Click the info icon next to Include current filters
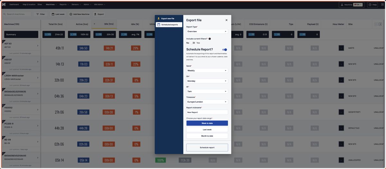This screenshot has height=169, width=386. point(210,39)
